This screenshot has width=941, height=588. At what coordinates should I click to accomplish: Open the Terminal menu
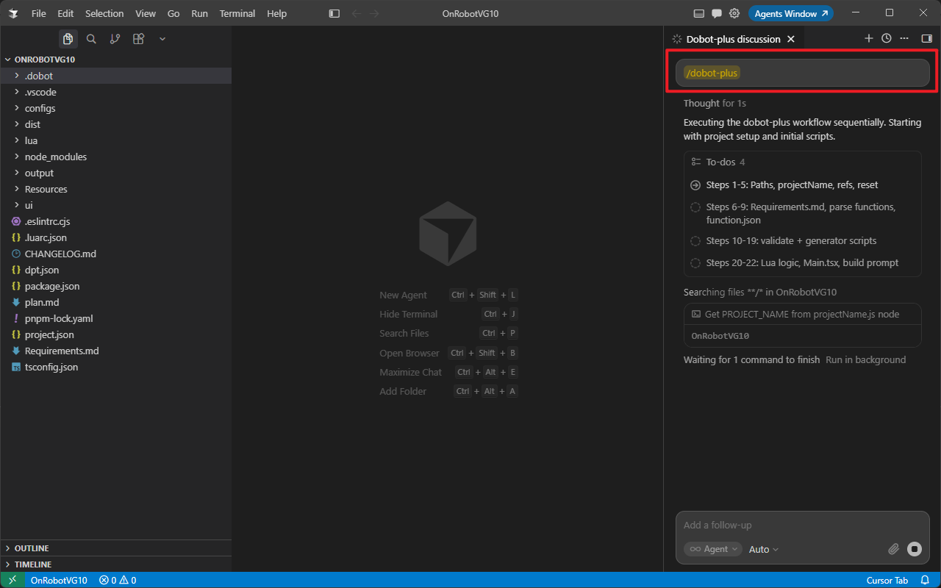coord(237,13)
